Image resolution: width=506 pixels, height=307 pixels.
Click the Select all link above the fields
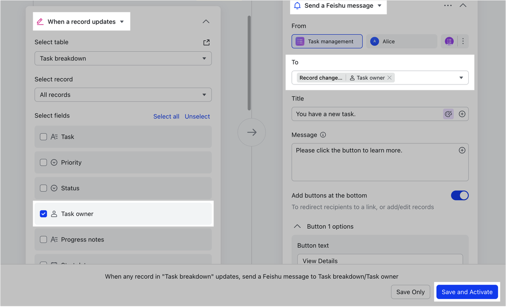(x=166, y=116)
